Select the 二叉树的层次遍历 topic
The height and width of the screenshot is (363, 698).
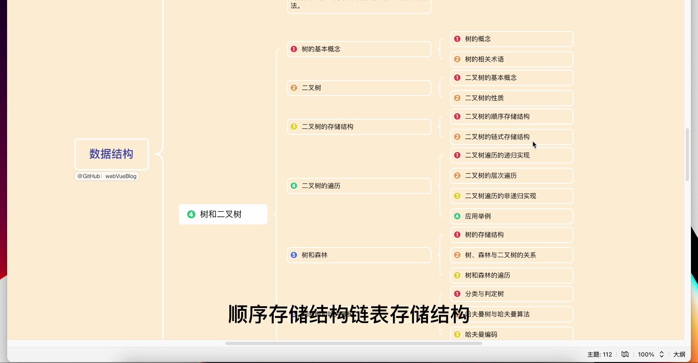[x=512, y=176]
